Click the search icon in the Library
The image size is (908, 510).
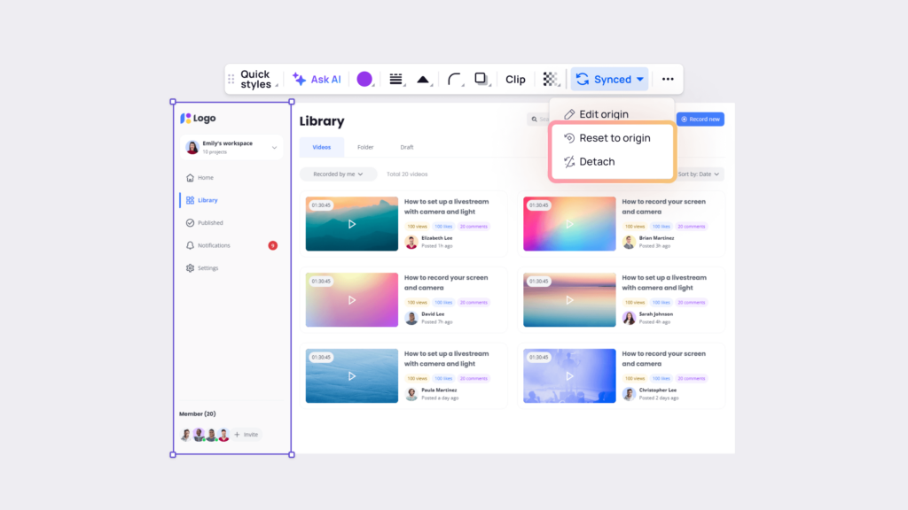pyautogui.click(x=533, y=118)
